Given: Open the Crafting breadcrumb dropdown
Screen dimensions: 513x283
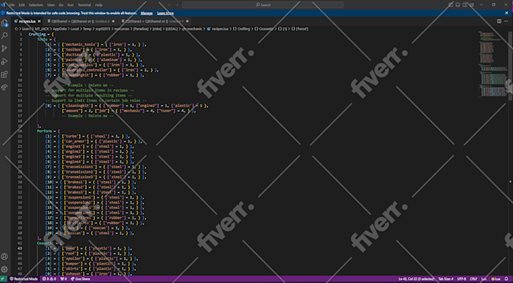Looking at the screenshot, I should [241, 29].
